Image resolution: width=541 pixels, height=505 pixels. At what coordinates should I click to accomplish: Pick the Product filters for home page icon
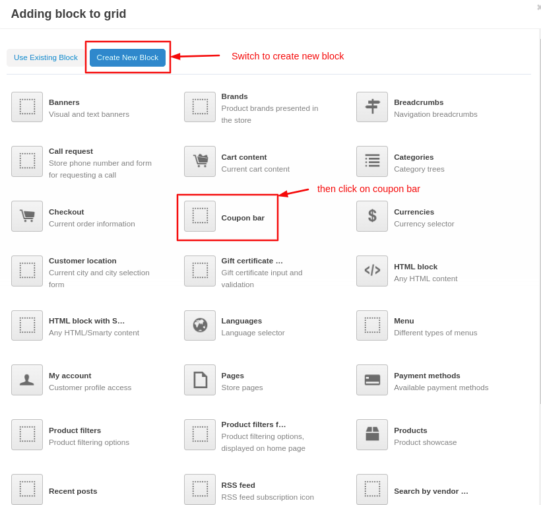[200, 434]
